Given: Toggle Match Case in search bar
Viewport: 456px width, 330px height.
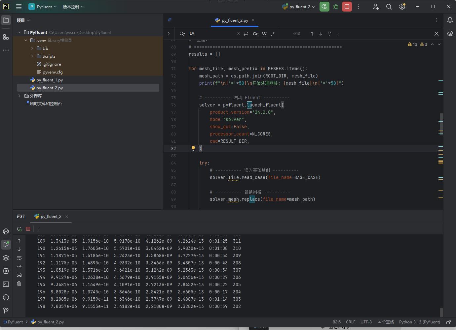Looking at the screenshot, I should tap(255, 34).
